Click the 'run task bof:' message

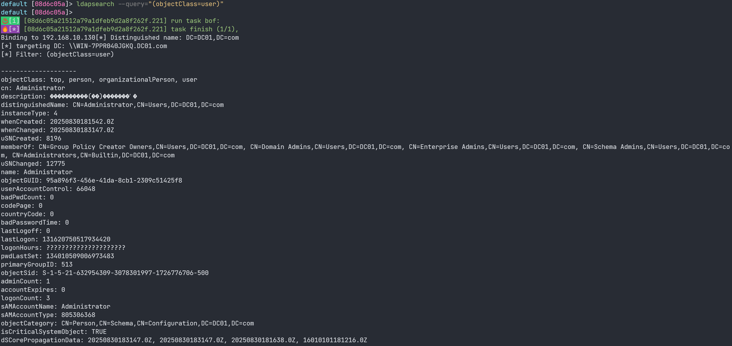(195, 21)
